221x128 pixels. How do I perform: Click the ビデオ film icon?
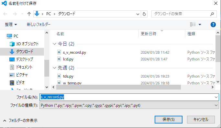(x=12, y=83)
